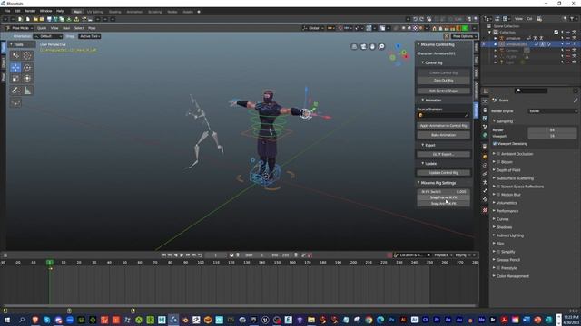Open the Pose menu in viewport header
Viewport: 581px width, 326px height.
click(x=92, y=28)
